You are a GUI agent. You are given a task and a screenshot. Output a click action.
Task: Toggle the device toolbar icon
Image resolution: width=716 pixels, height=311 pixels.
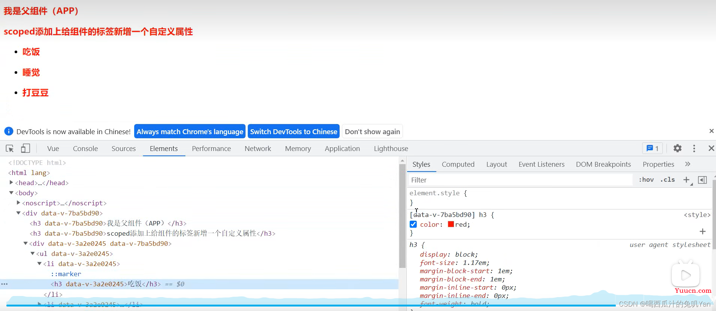(x=25, y=148)
